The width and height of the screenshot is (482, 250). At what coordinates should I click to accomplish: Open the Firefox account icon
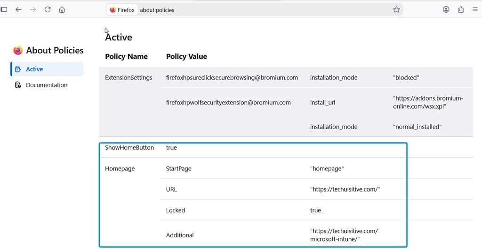pyautogui.click(x=446, y=9)
